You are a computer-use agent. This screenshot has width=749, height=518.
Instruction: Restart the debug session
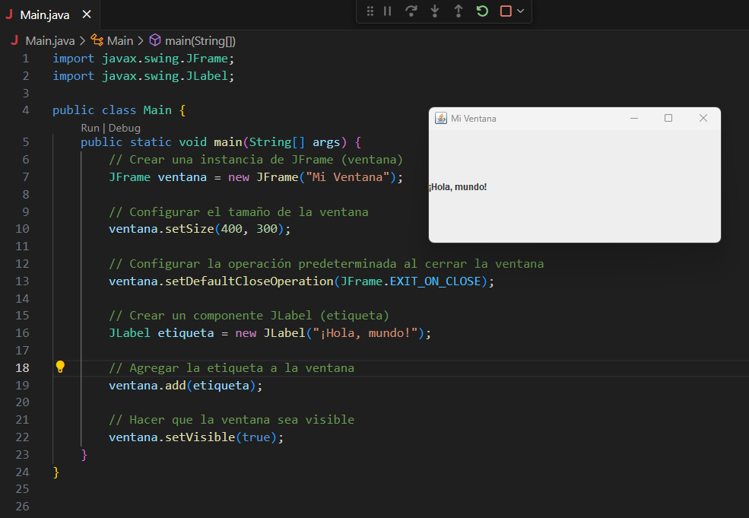[482, 11]
